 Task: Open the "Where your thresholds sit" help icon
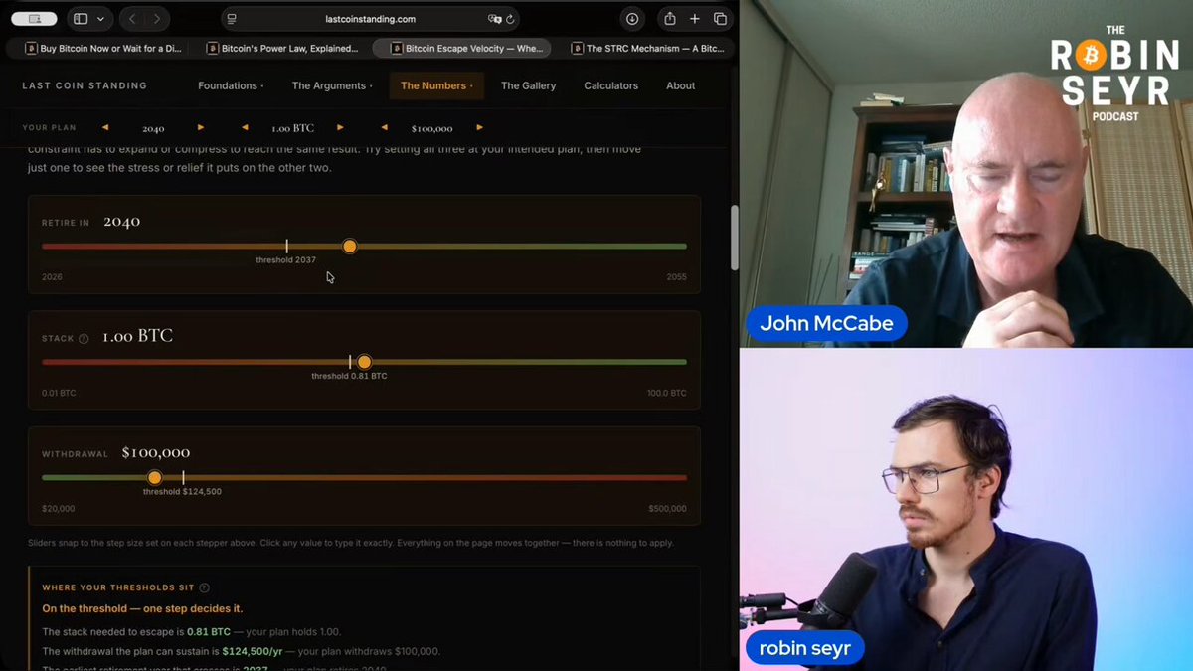click(204, 587)
